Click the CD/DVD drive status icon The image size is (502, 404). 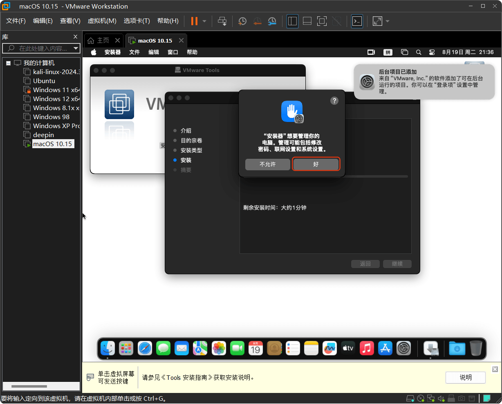coord(421,398)
